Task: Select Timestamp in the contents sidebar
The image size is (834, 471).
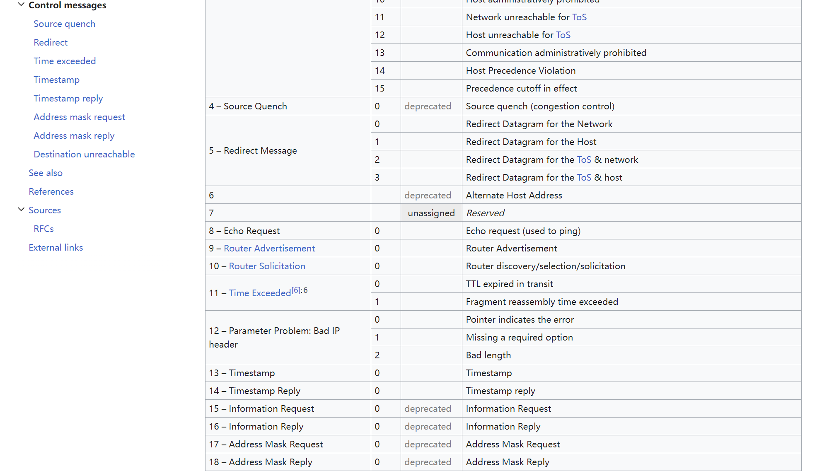Action: point(56,80)
